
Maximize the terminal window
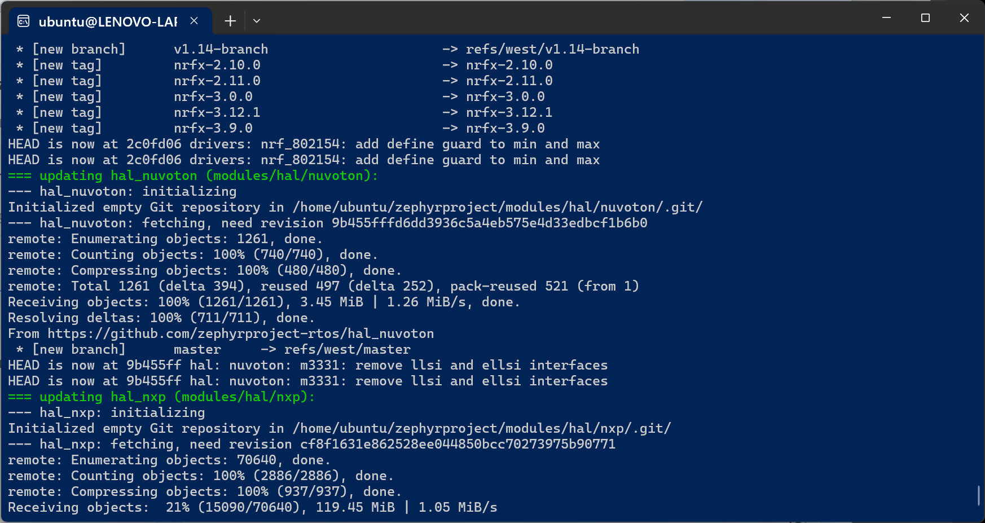pos(925,18)
